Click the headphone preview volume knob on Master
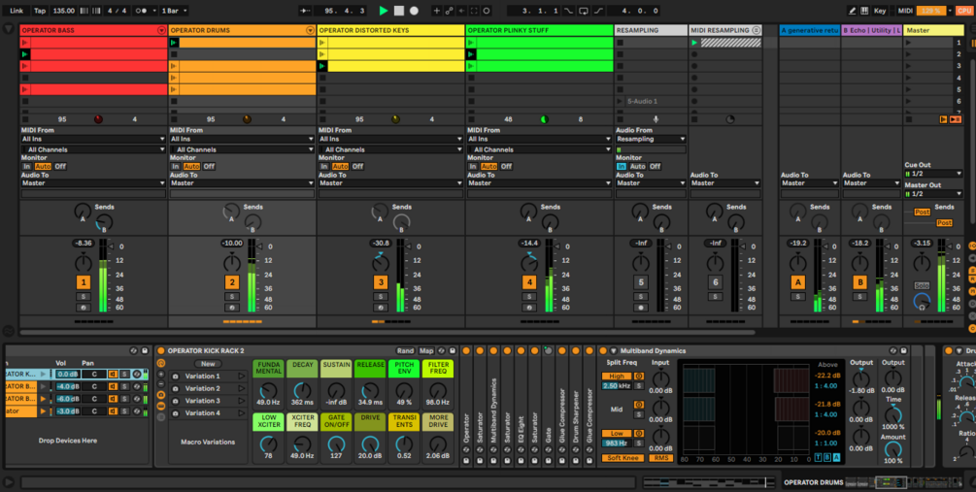Screen dimensions: 976x492 [x=922, y=303]
